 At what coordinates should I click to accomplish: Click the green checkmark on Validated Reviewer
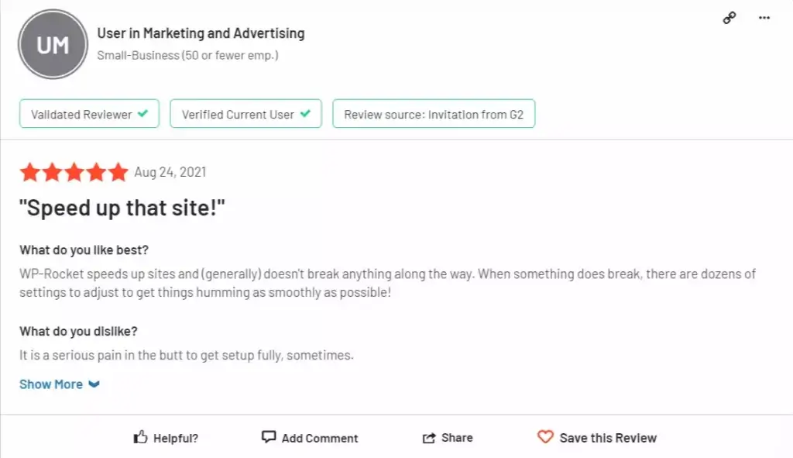pyautogui.click(x=143, y=113)
